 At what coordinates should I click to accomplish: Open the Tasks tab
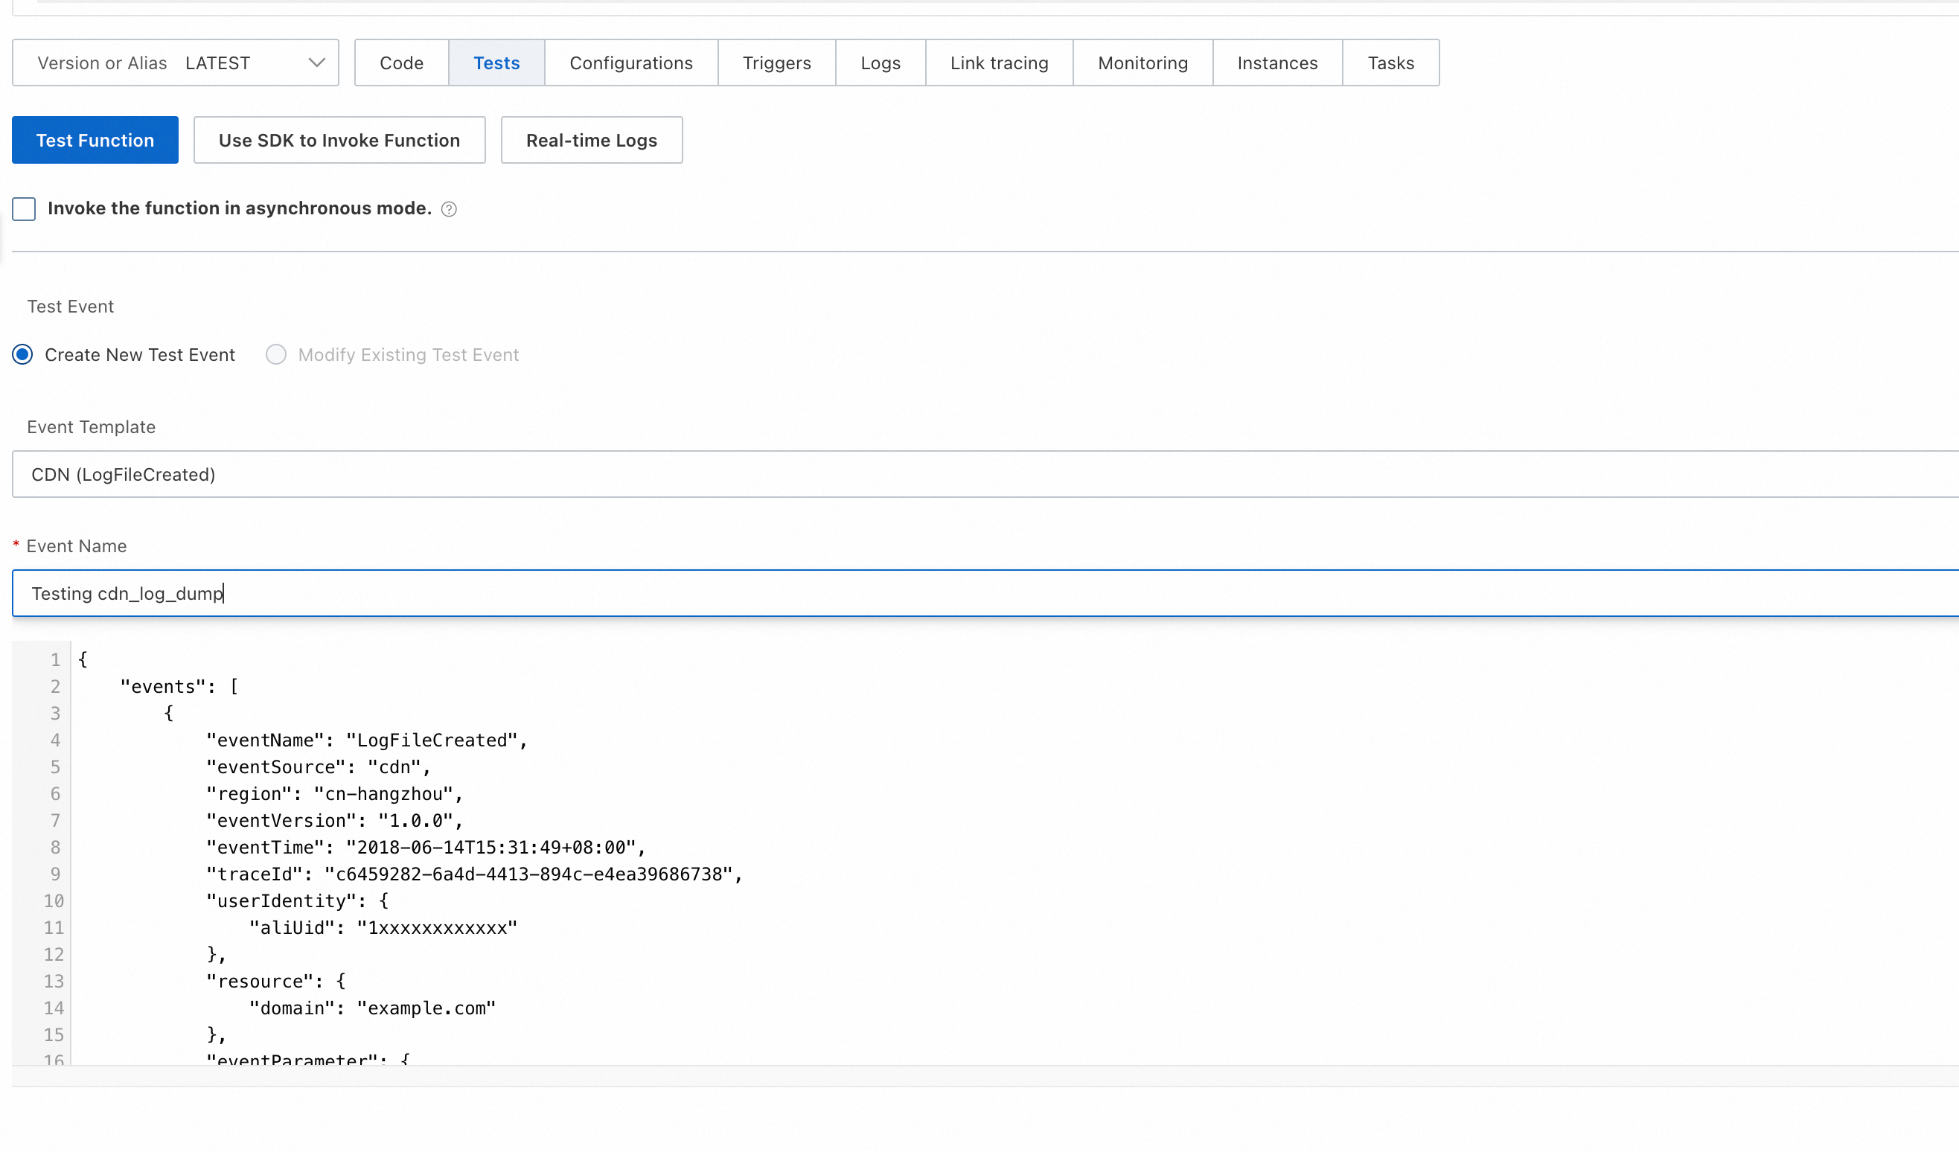click(1390, 63)
